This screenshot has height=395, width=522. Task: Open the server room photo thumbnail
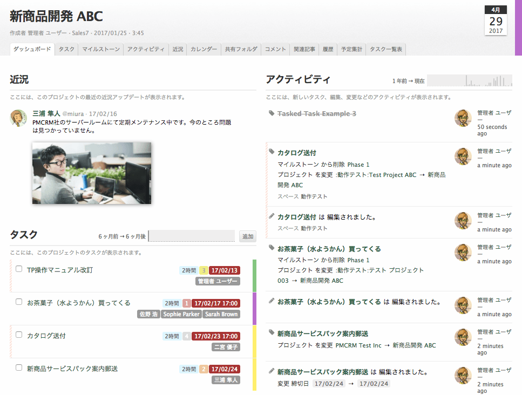point(92,173)
